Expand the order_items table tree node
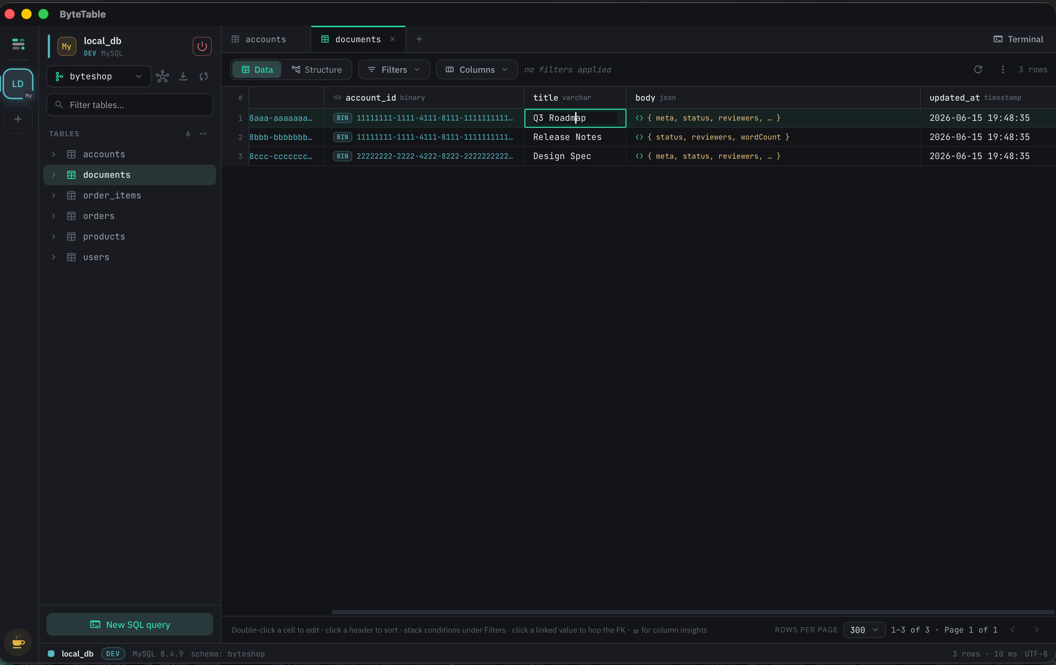 [54, 195]
